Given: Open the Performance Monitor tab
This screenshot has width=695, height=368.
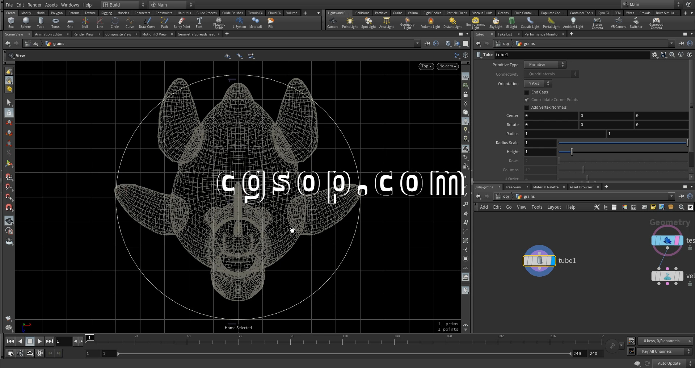Looking at the screenshot, I should [x=542, y=34].
